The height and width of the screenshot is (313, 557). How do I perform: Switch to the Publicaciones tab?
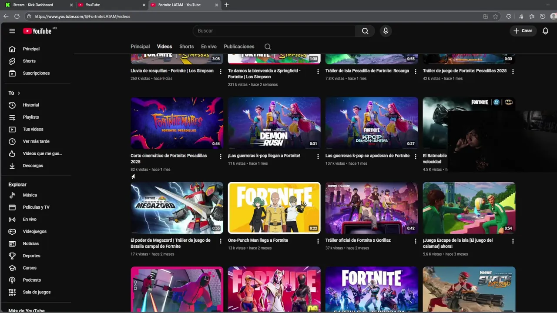point(239,47)
